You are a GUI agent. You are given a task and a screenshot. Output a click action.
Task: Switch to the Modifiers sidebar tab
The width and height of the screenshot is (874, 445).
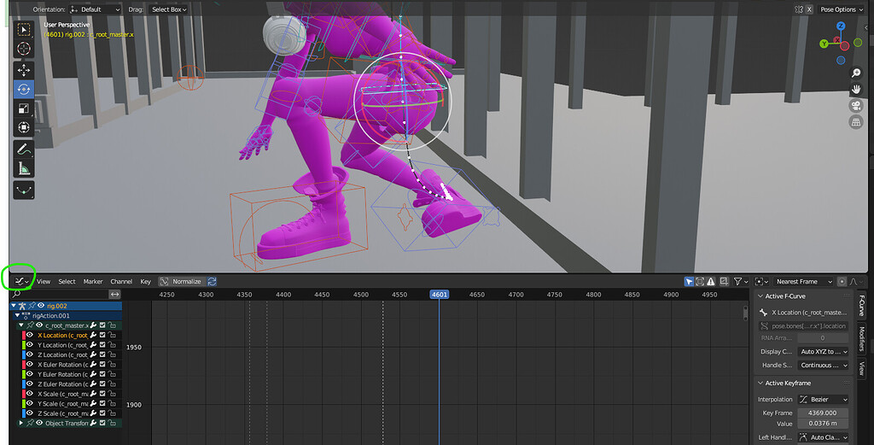[x=862, y=338]
